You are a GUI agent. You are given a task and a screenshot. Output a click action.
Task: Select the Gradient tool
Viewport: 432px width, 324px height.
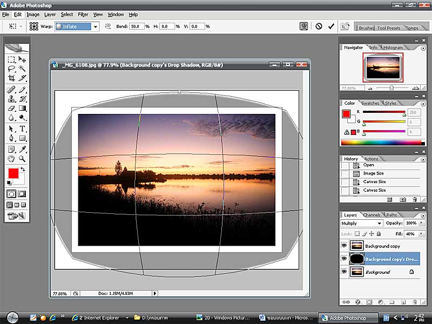(x=22, y=109)
